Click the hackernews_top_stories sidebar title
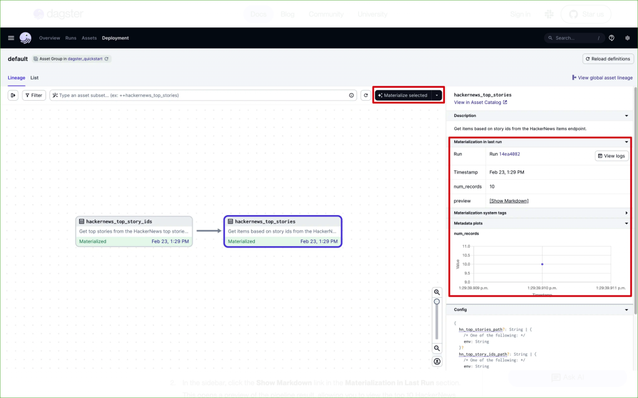This screenshot has height=398, width=638. pyautogui.click(x=483, y=95)
